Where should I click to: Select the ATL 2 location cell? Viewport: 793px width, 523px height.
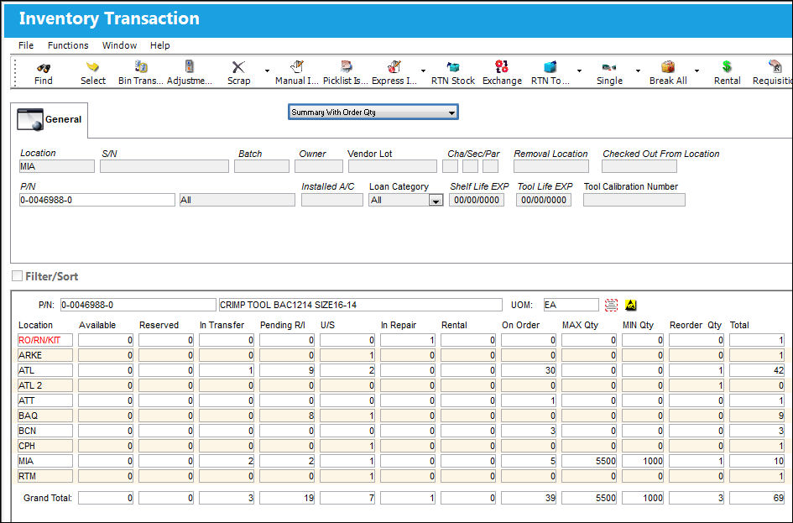coord(45,386)
